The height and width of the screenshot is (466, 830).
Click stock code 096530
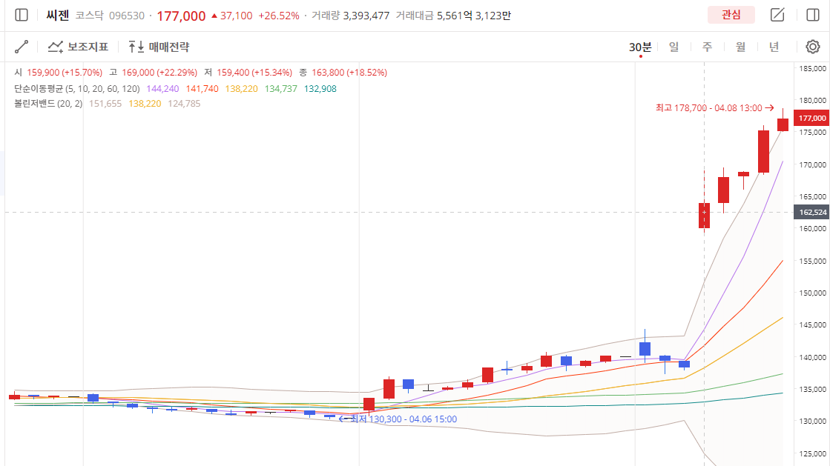point(127,16)
